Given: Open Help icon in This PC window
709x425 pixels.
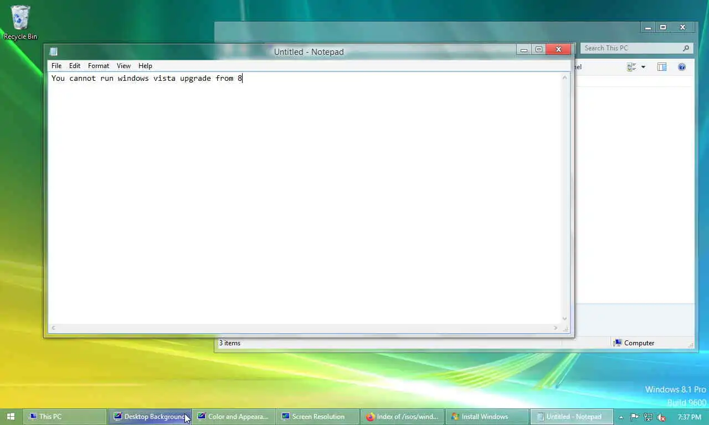Looking at the screenshot, I should click(682, 67).
